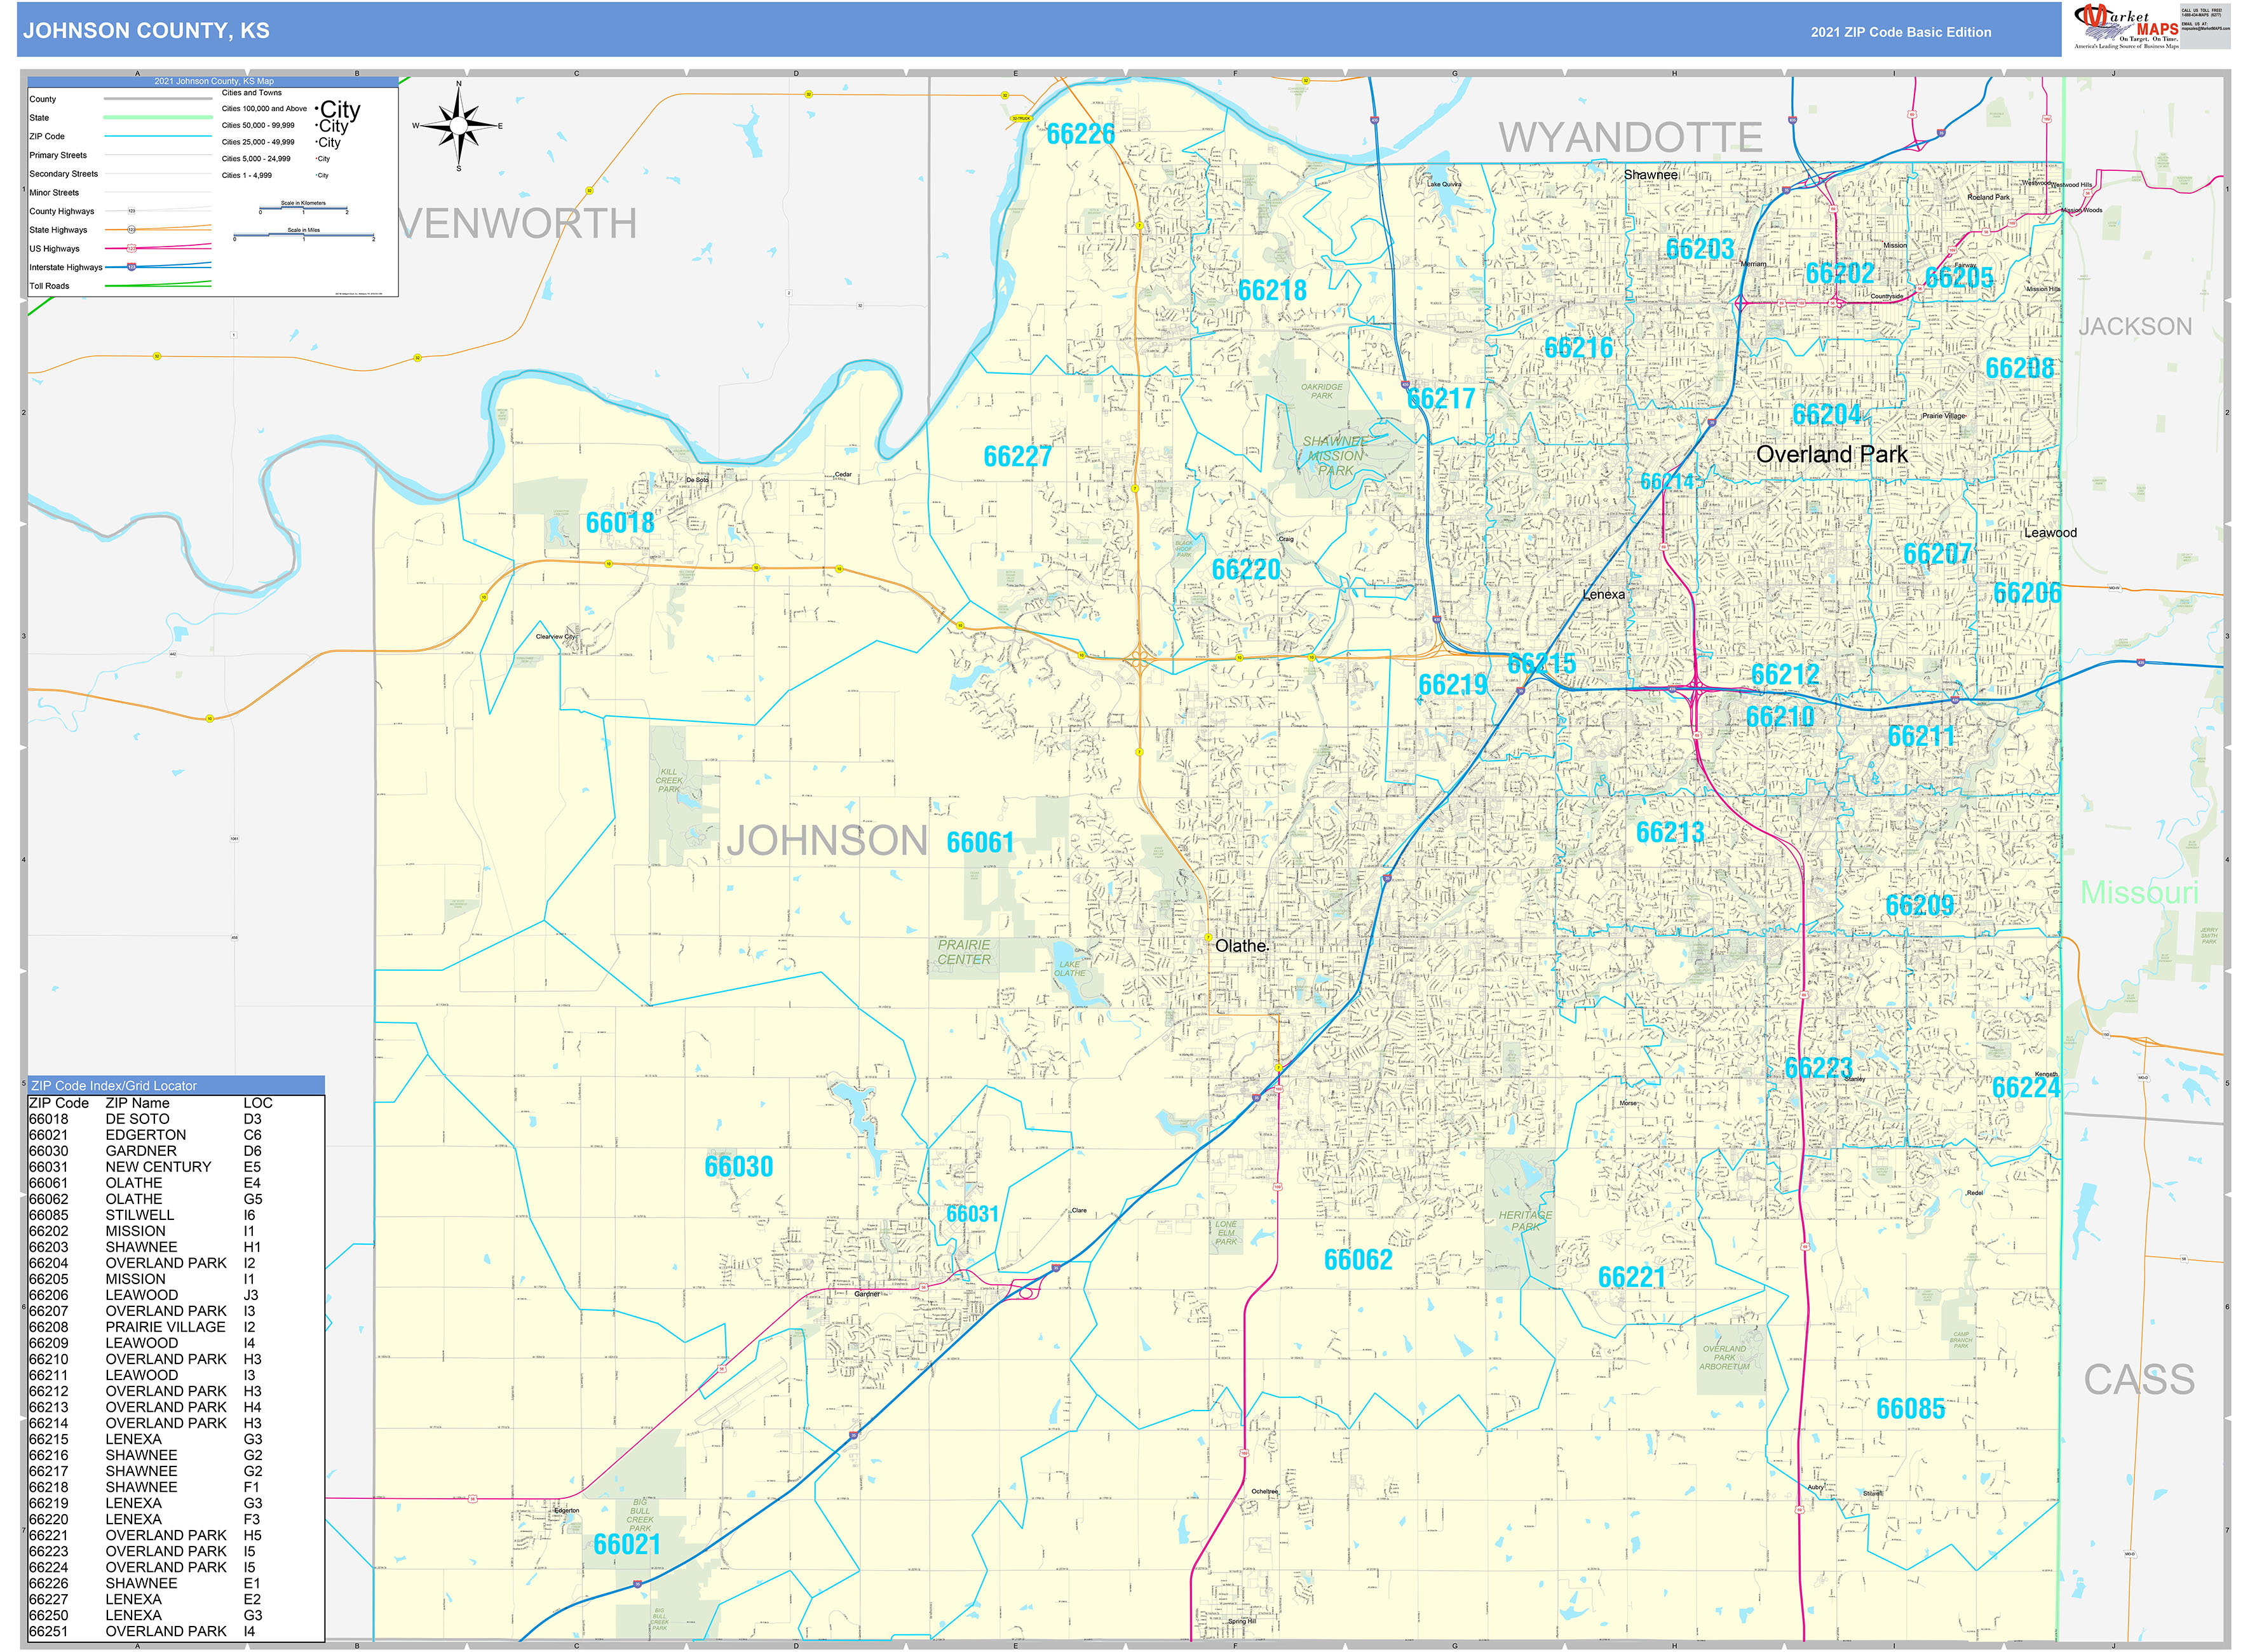
Task: Click the JOHNSON county name label
Action: (828, 841)
